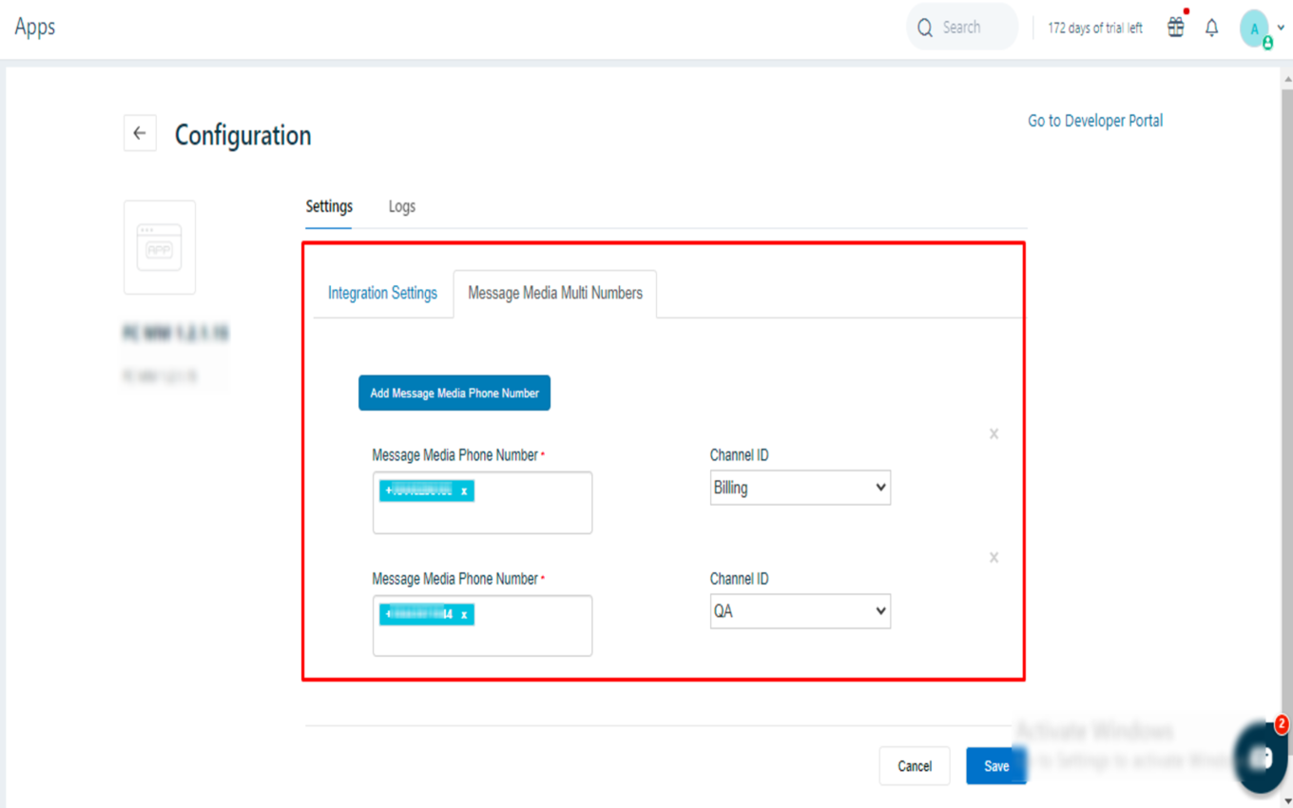Open the notifications bell icon
The width and height of the screenshot is (1293, 808).
1211,29
